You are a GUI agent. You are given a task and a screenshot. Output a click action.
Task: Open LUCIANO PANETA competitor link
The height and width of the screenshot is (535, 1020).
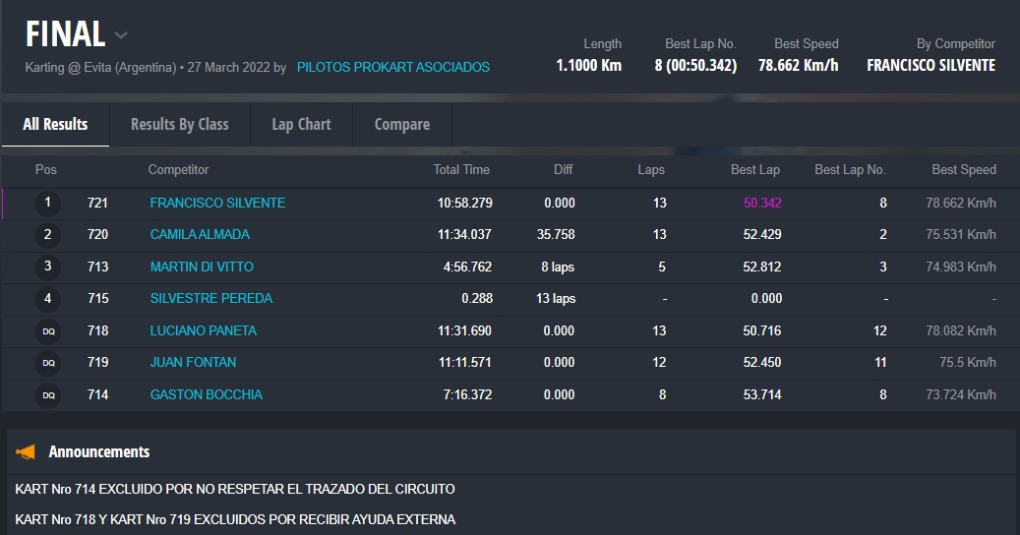coord(203,330)
